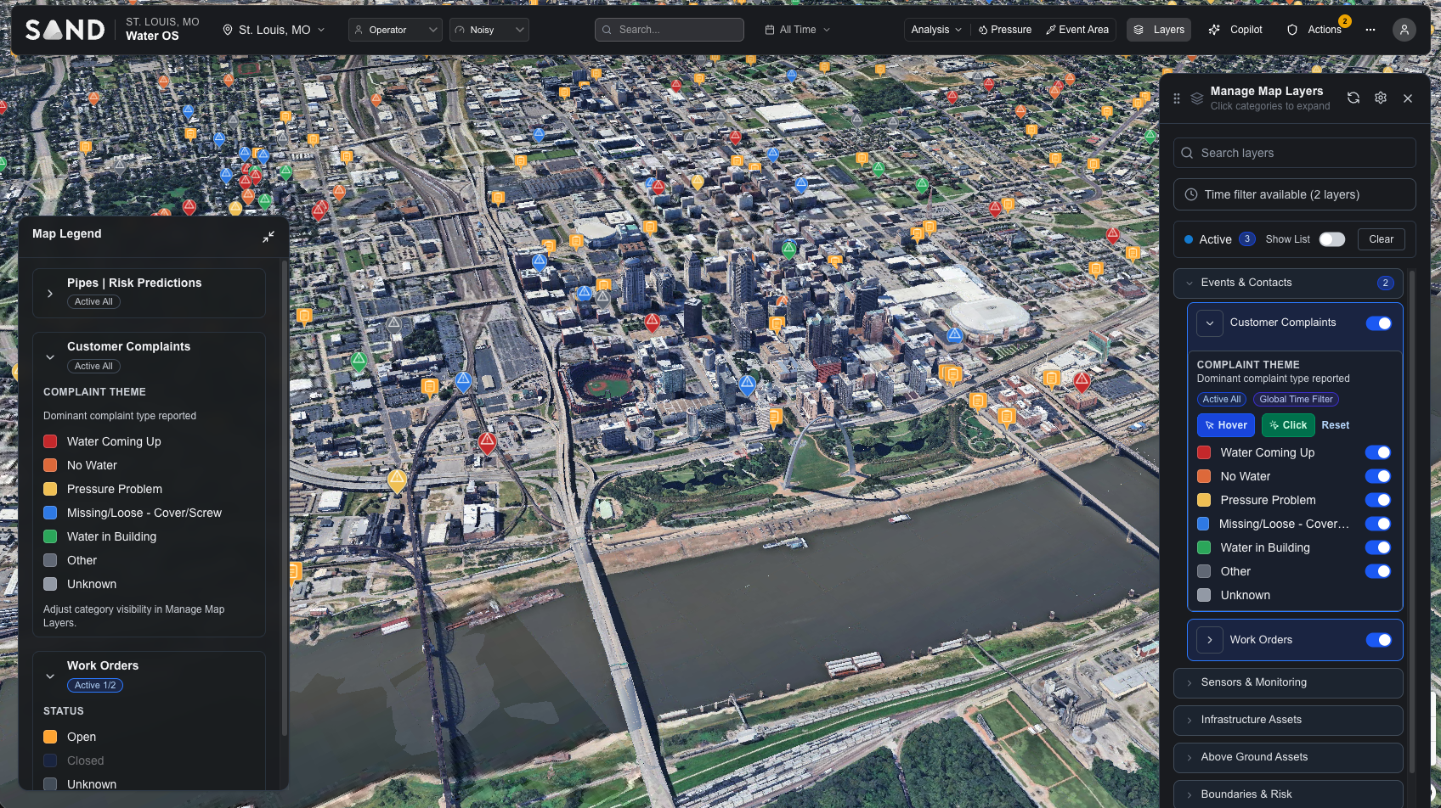Click Pressure Problem yellow swatch in layers panel

1204,500
